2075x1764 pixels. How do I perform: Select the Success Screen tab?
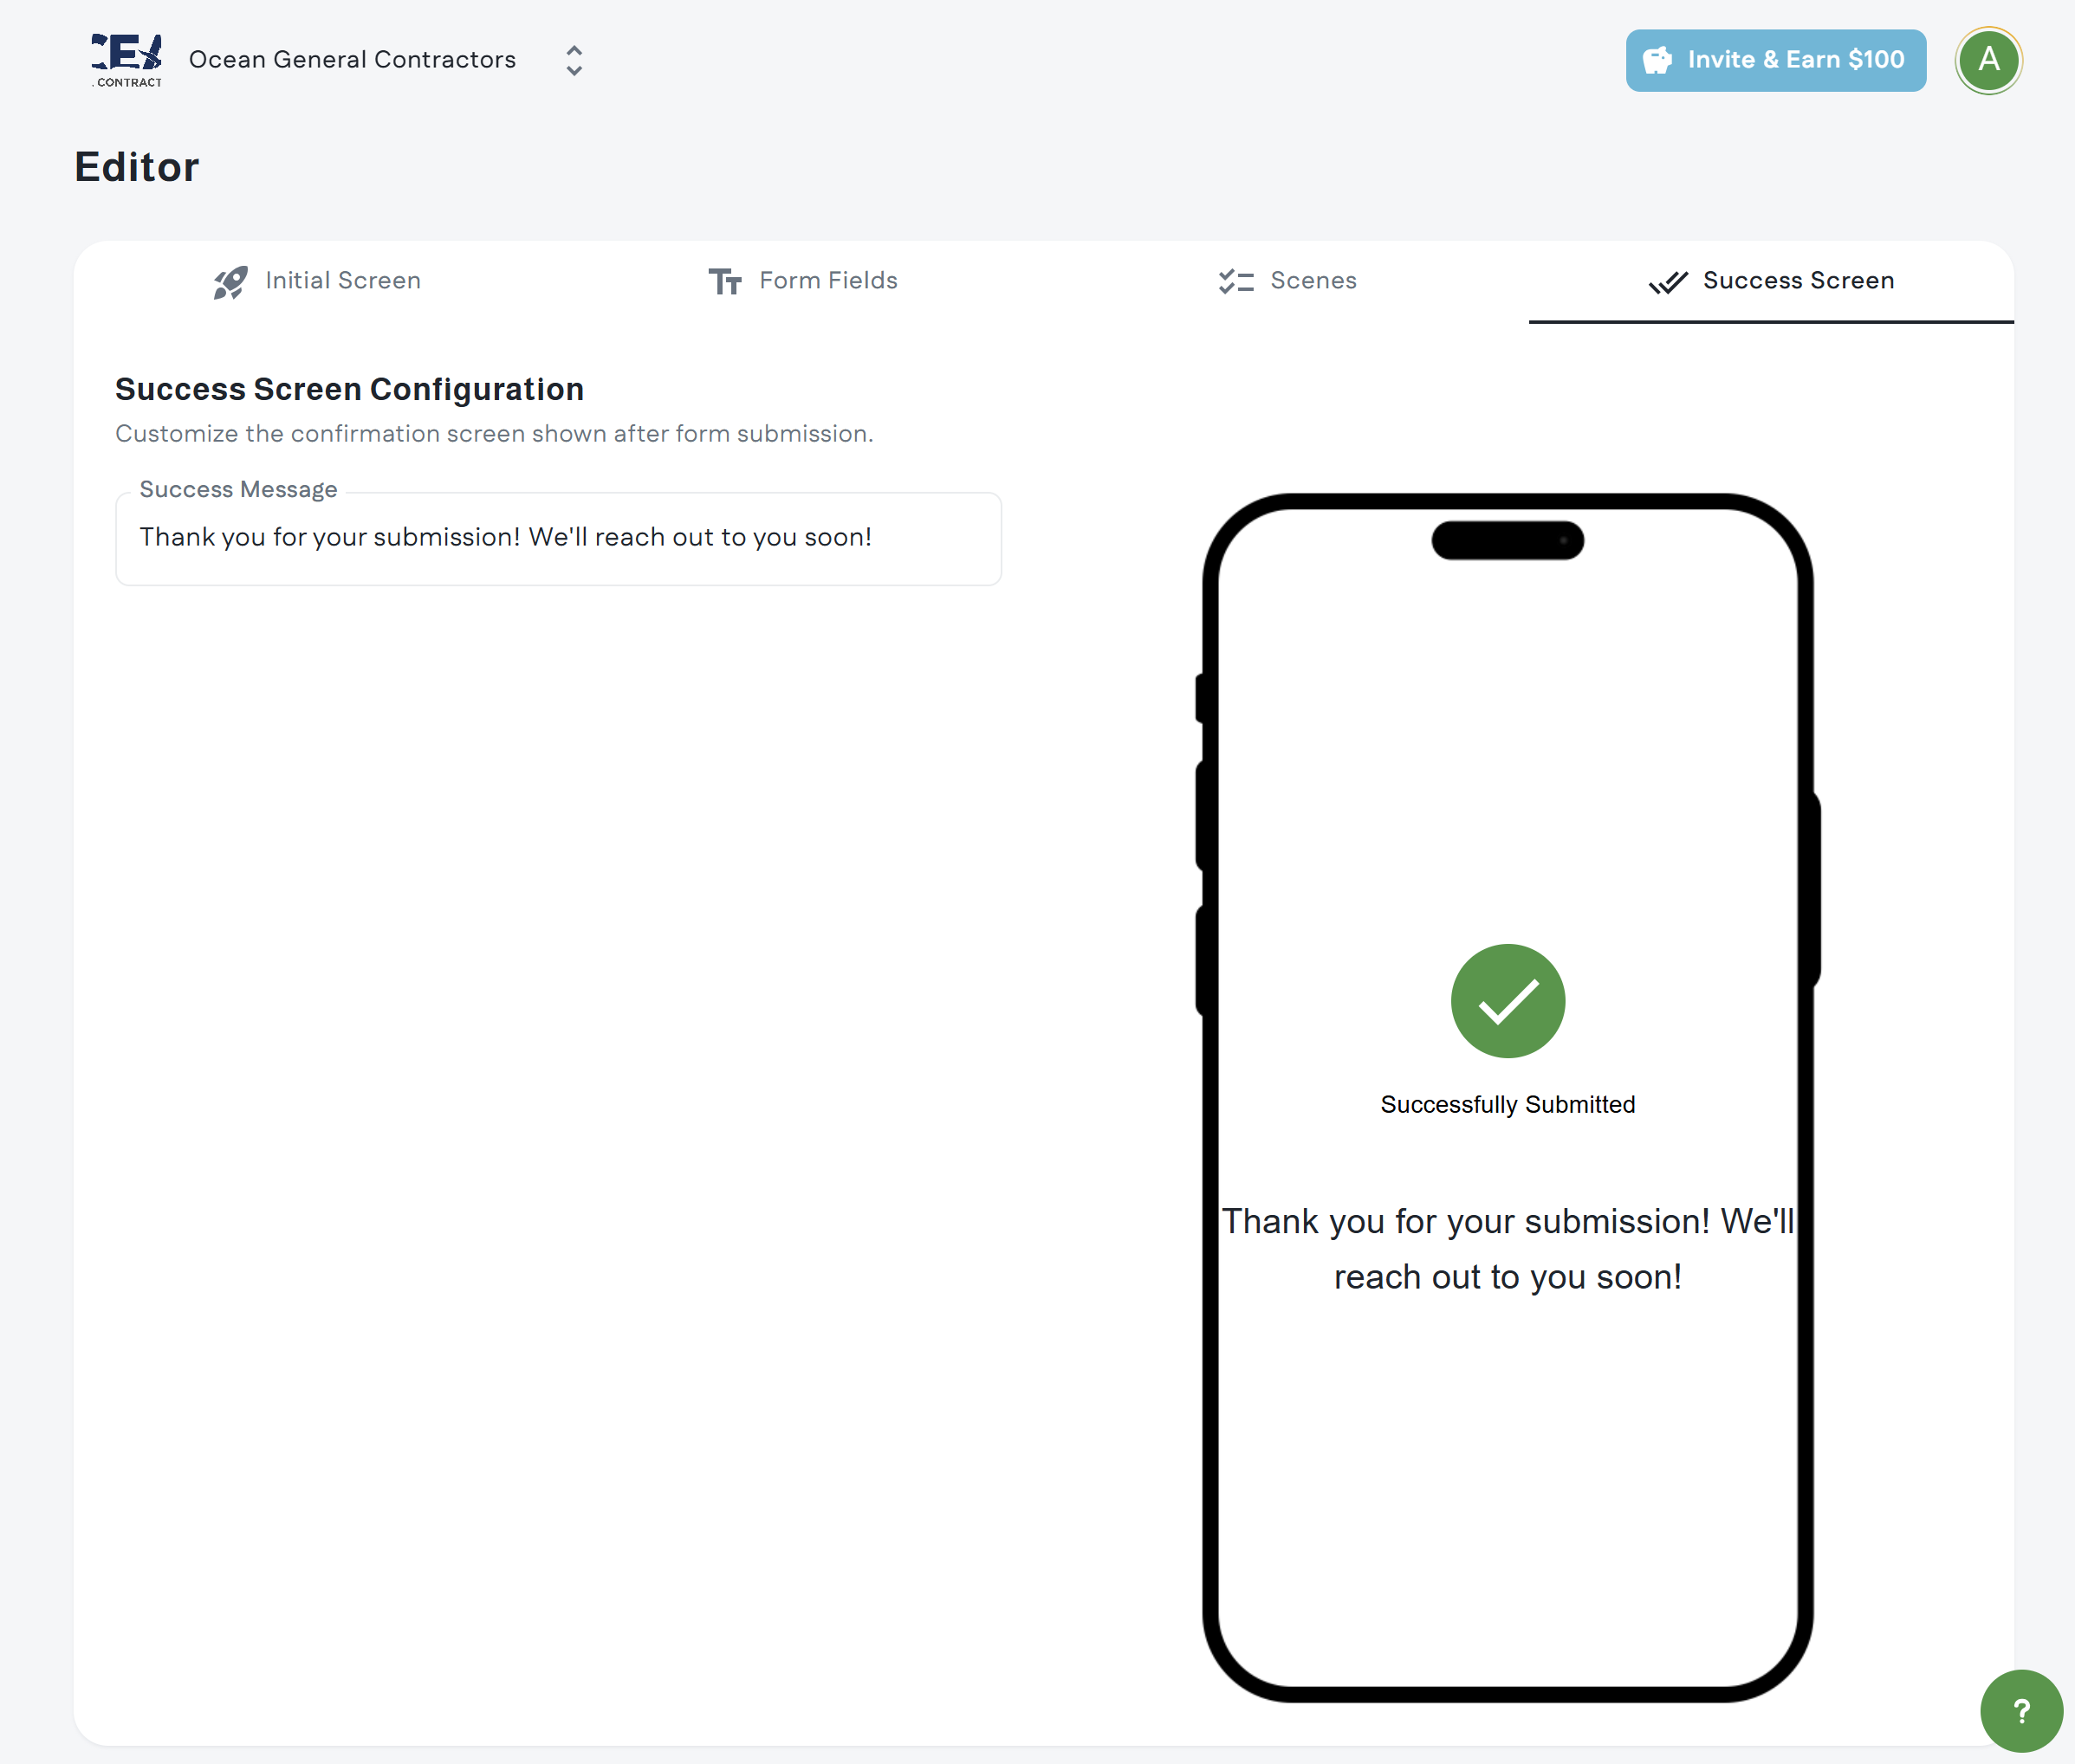[x=1798, y=281]
